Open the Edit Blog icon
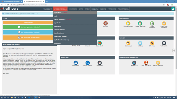The width and height of the screenshot is (177, 99). 140,43
